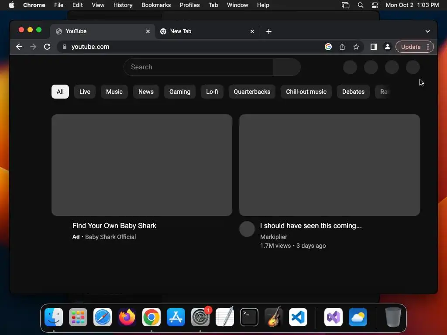
Task: Open TextEdit from the Dock
Action: pos(225,317)
